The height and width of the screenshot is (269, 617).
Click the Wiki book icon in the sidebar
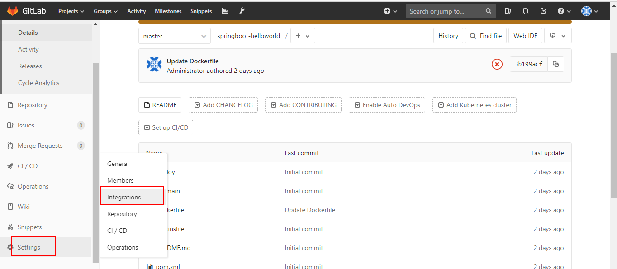point(10,207)
